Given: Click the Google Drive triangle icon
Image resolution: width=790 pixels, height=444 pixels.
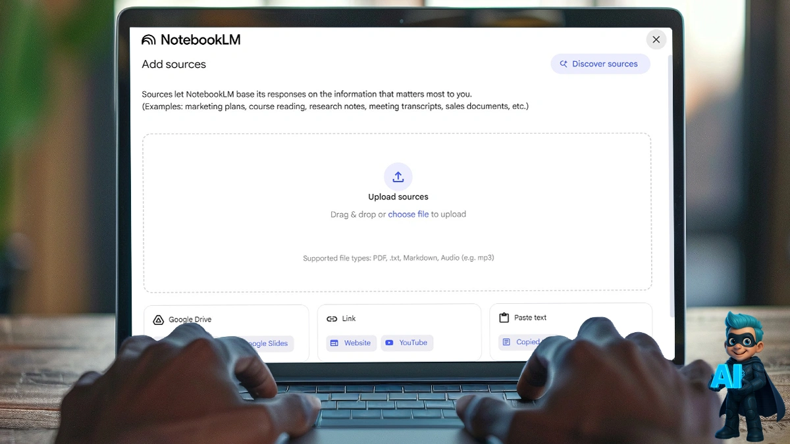Looking at the screenshot, I should tap(158, 320).
